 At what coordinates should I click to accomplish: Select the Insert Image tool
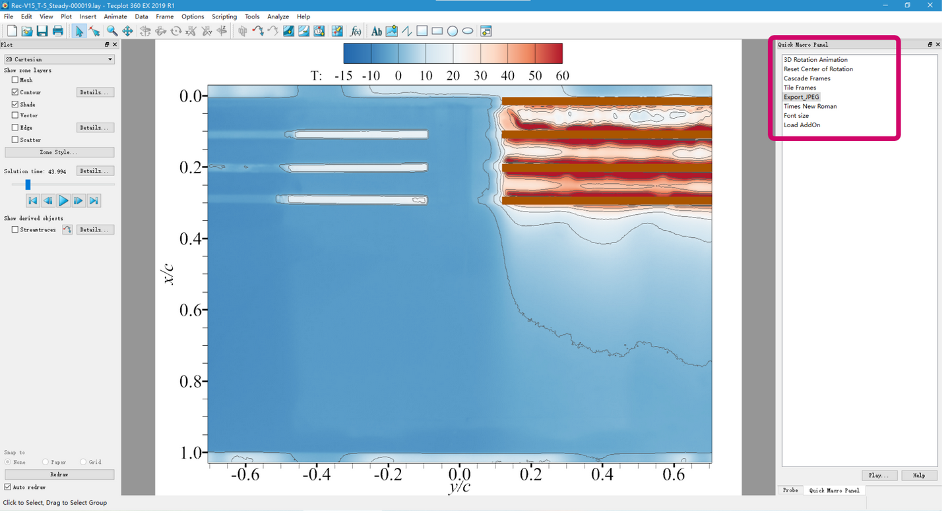click(x=391, y=31)
